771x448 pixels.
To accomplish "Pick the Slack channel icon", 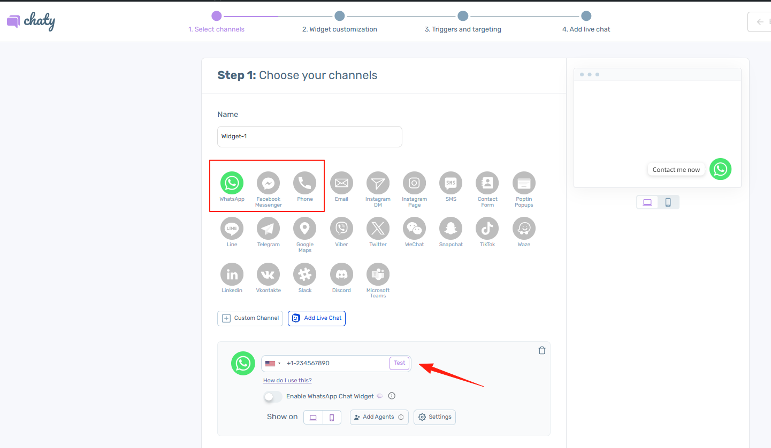I will tap(304, 274).
